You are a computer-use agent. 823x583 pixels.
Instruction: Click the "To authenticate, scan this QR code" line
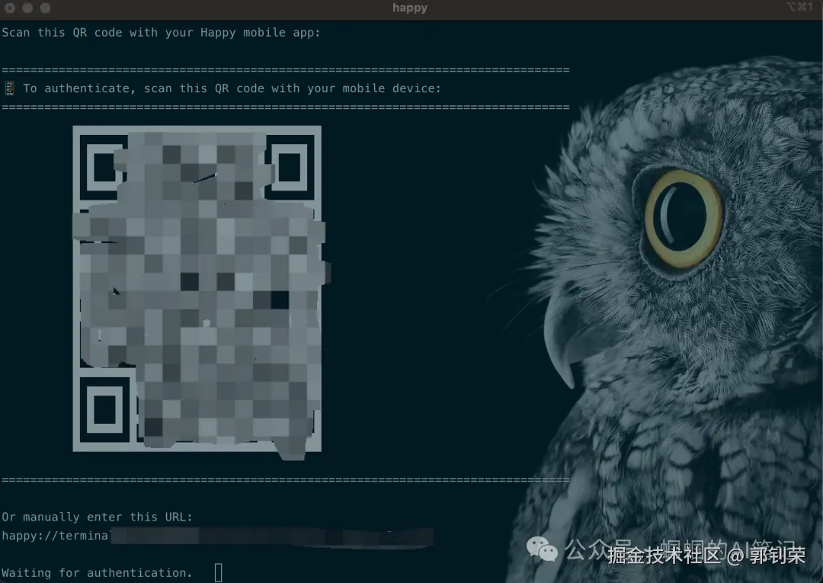point(232,88)
